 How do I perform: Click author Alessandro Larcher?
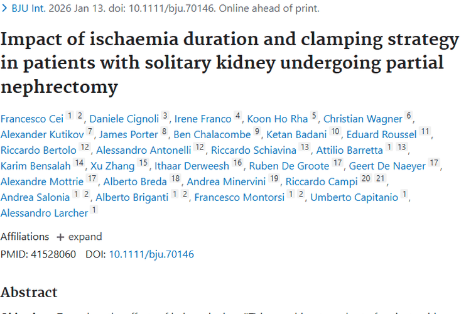(44, 213)
